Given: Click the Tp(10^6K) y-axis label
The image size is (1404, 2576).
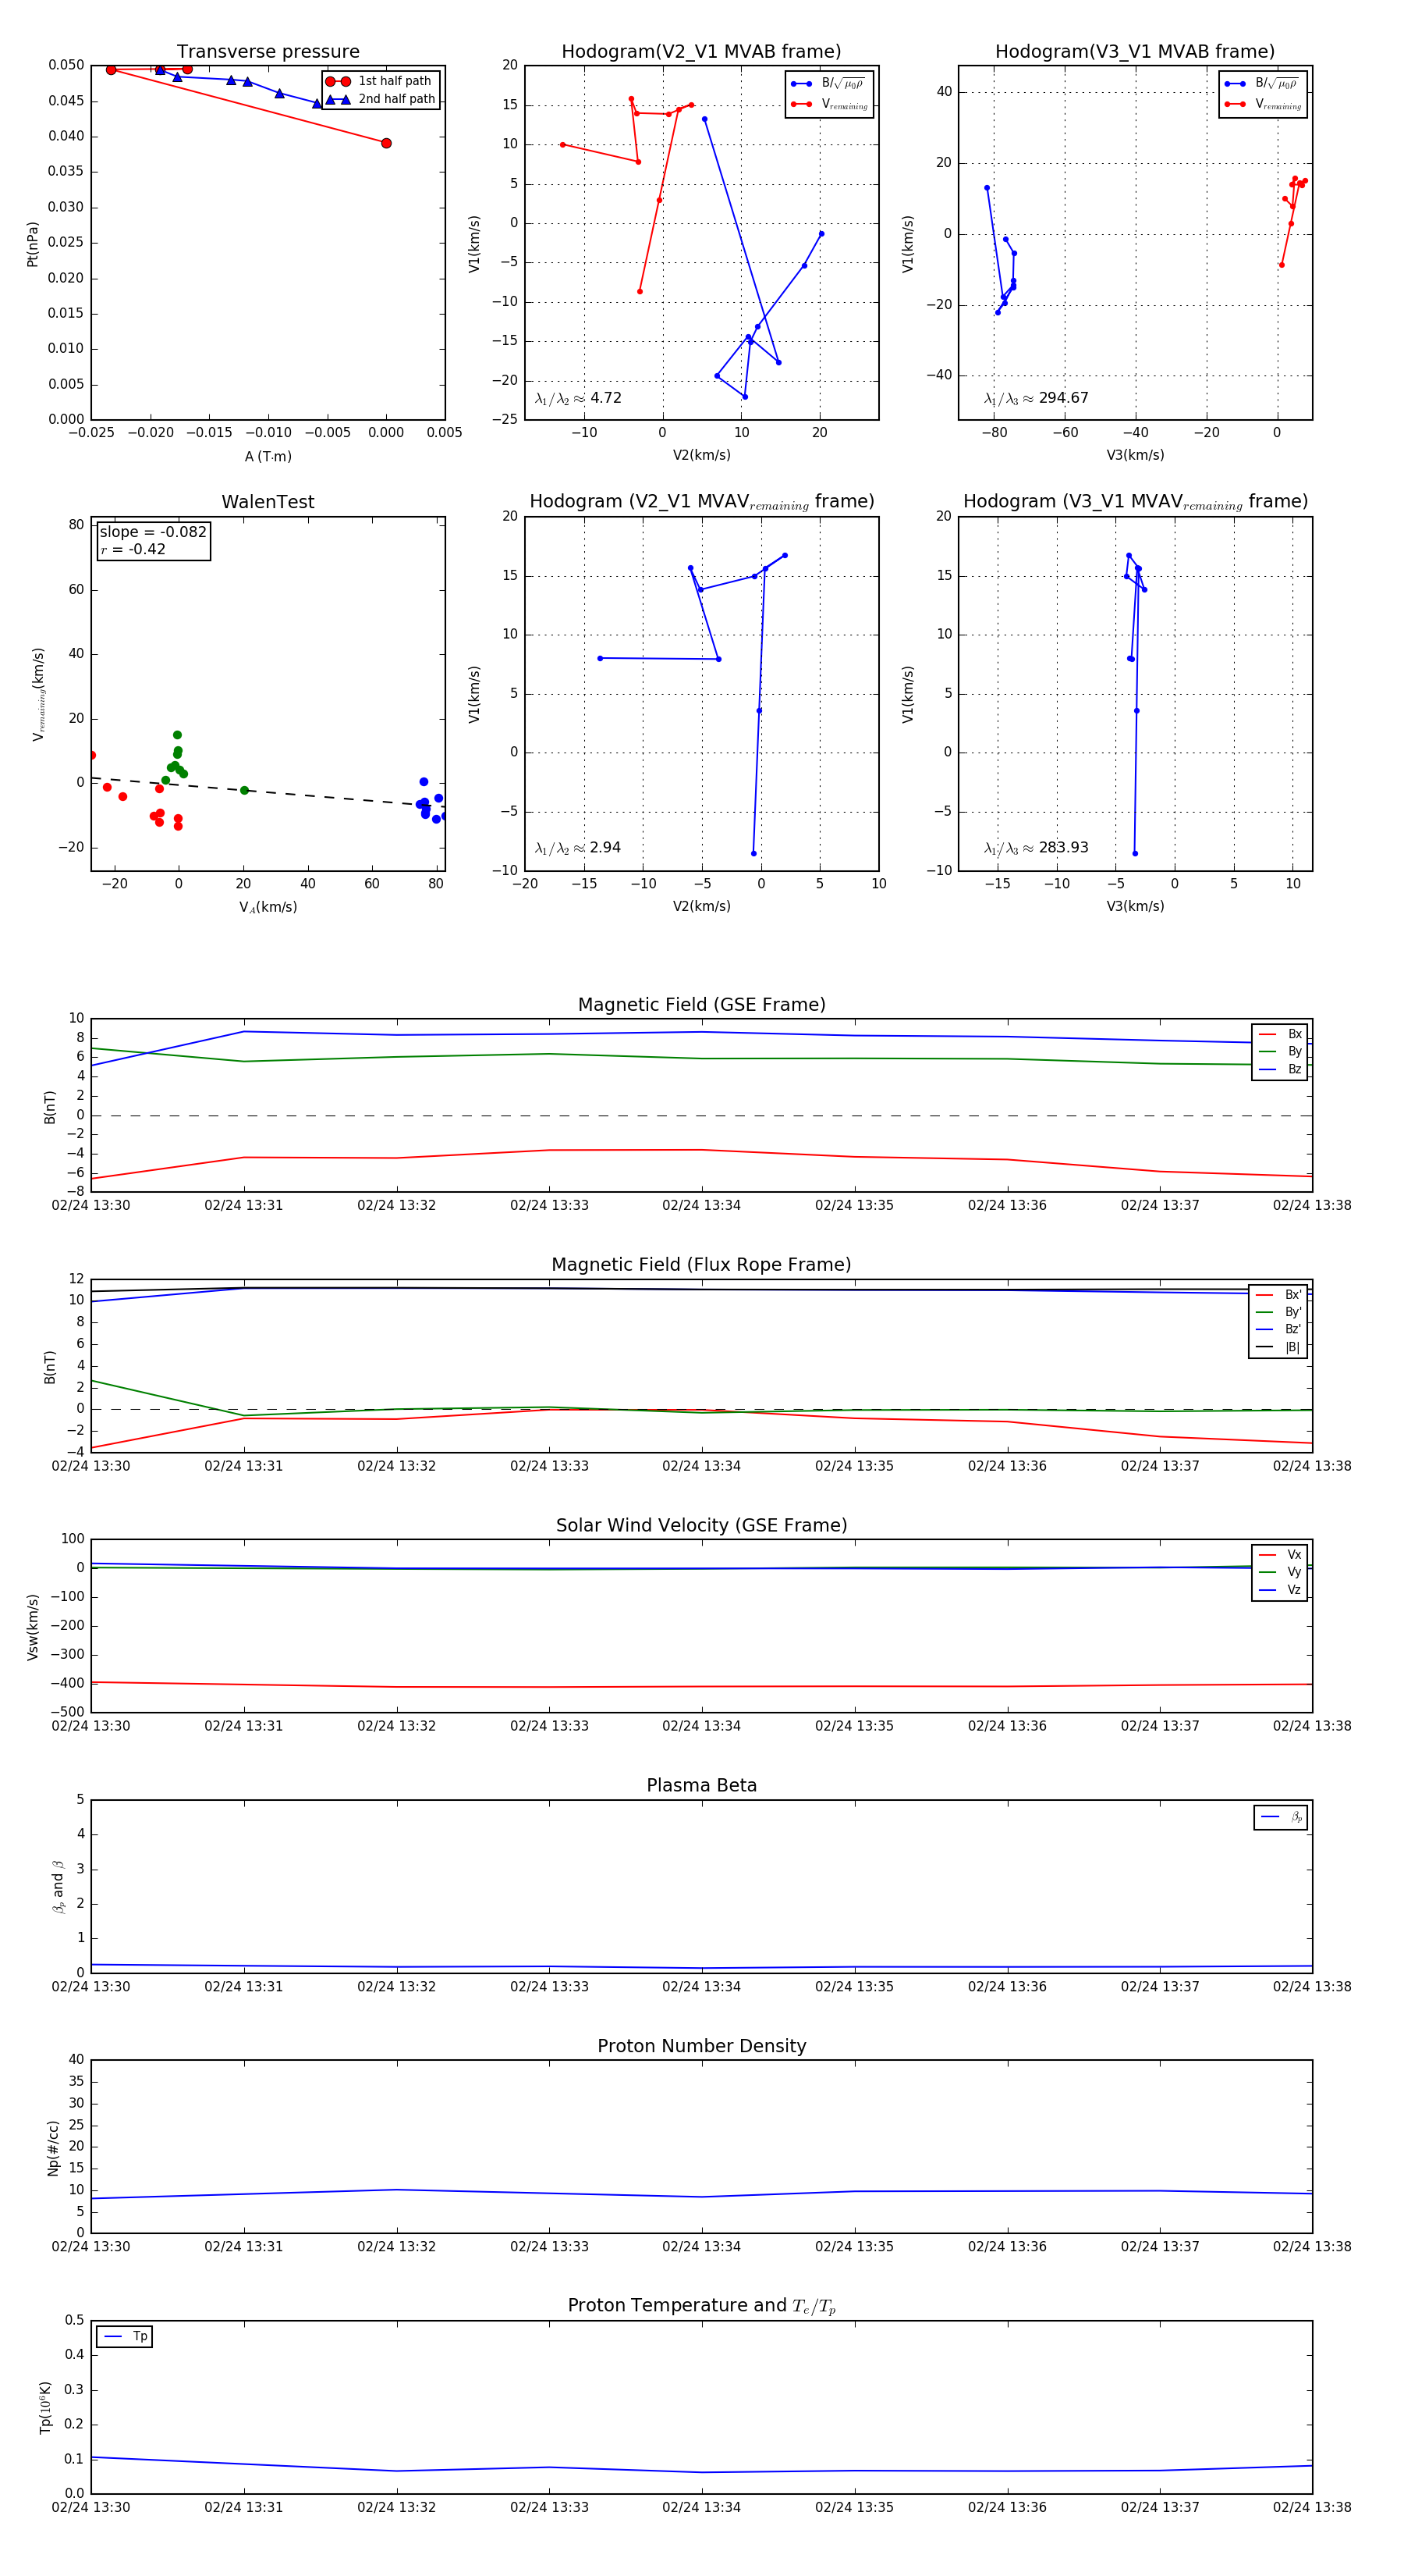Looking at the screenshot, I should pyautogui.click(x=45, y=2407).
